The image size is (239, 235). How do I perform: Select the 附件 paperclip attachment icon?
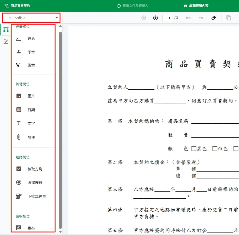[19, 137]
